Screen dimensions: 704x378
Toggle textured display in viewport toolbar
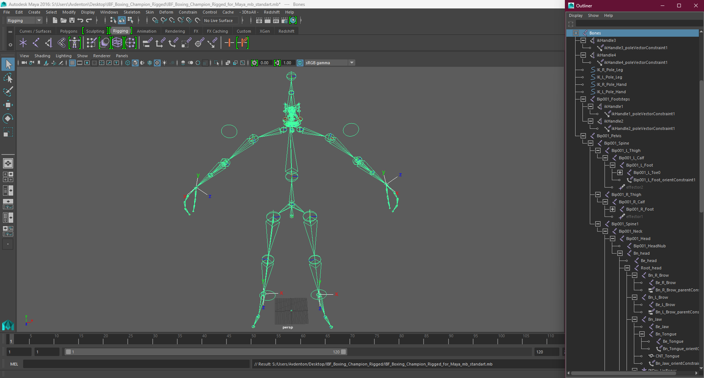tap(157, 63)
